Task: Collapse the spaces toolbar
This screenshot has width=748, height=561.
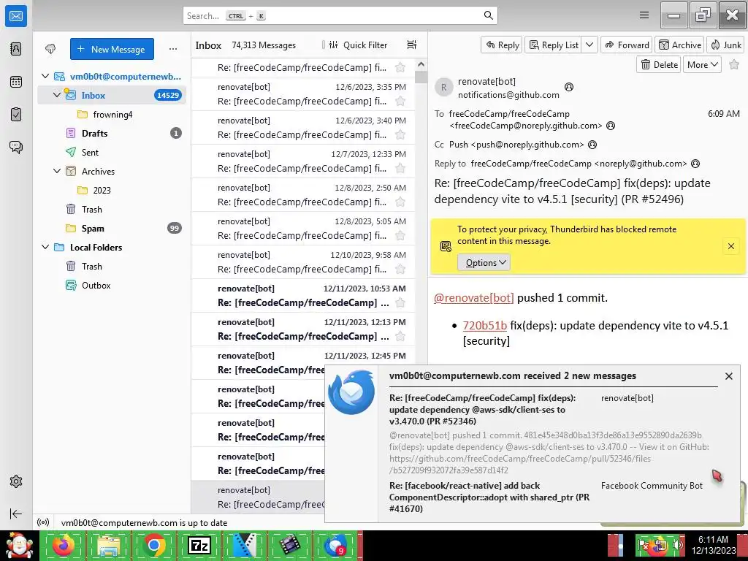Action: (16, 514)
